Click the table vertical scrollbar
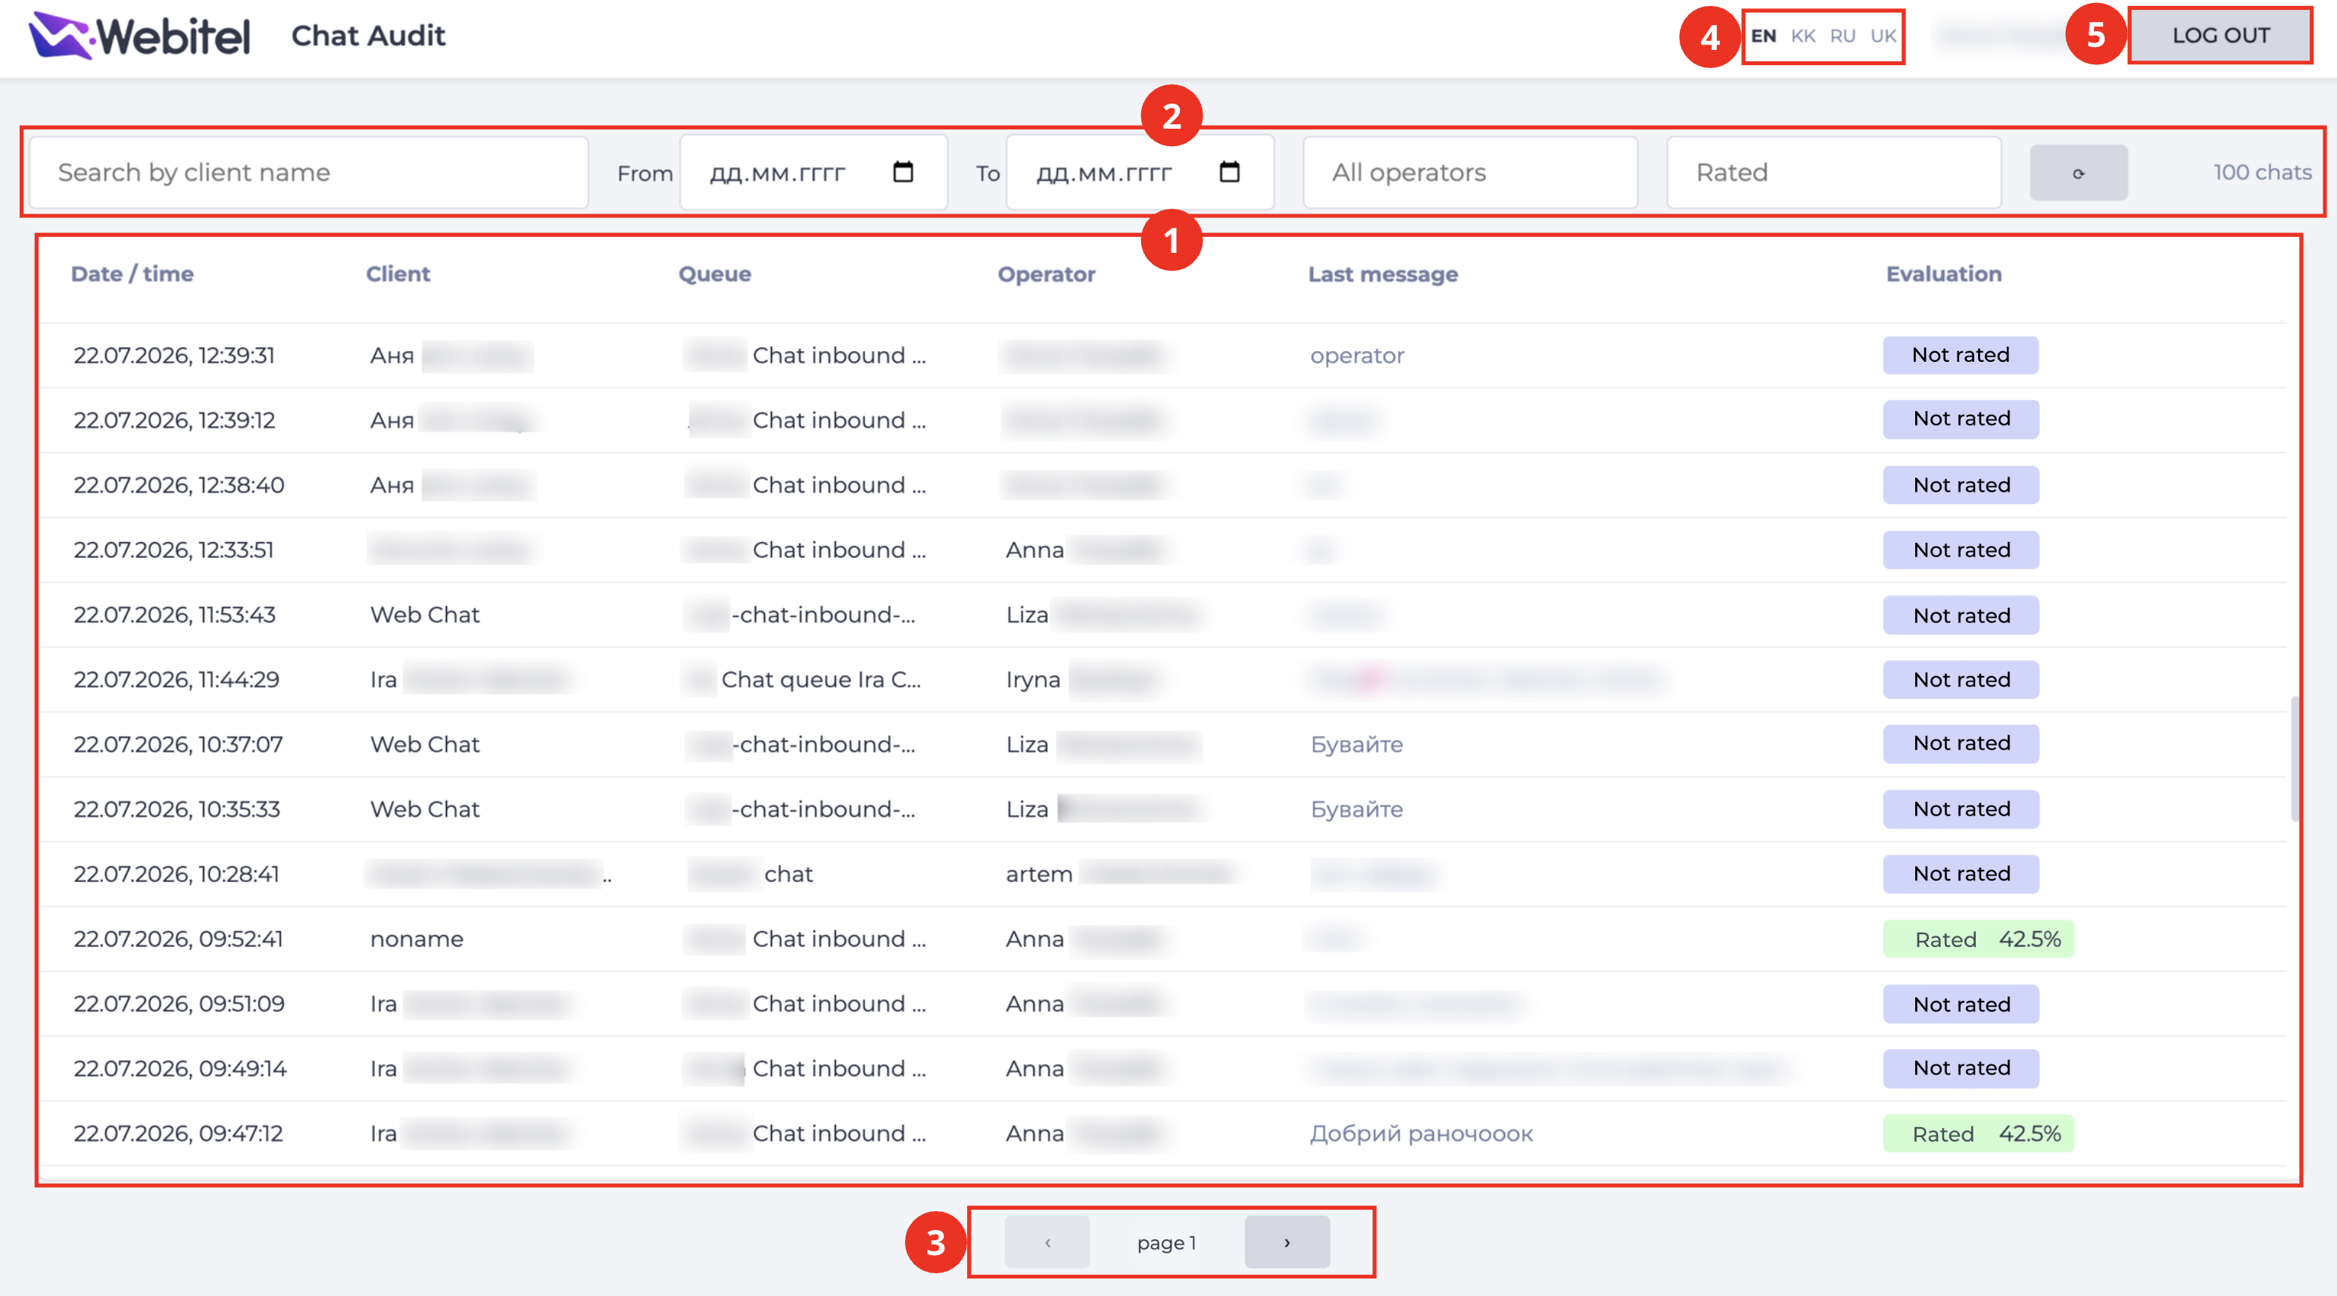2337x1296 pixels. coord(2295,759)
